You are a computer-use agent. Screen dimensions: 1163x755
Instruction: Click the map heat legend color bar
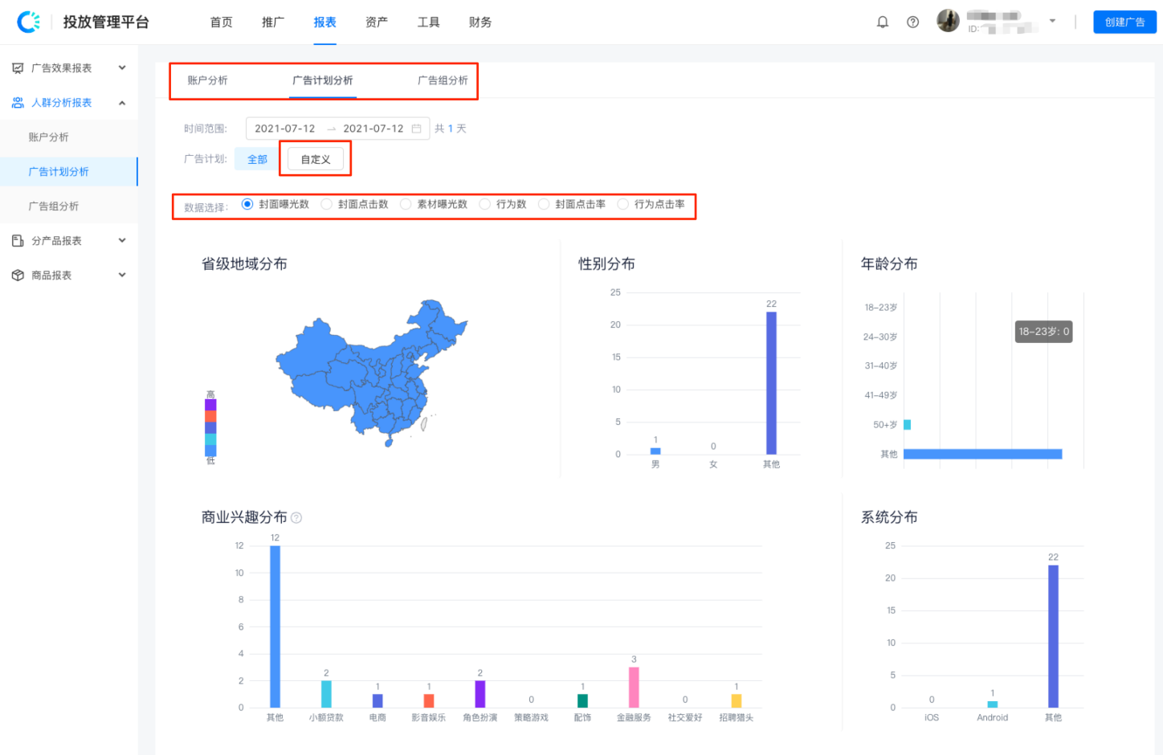pyautogui.click(x=210, y=427)
